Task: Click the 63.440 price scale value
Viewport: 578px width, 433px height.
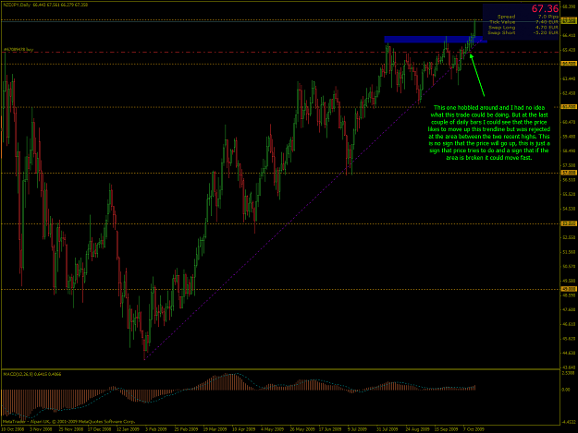Action: click(x=569, y=78)
